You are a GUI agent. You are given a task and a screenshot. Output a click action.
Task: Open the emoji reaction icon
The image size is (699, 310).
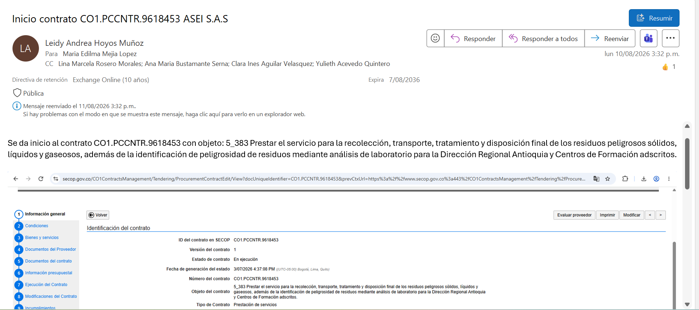click(x=435, y=38)
